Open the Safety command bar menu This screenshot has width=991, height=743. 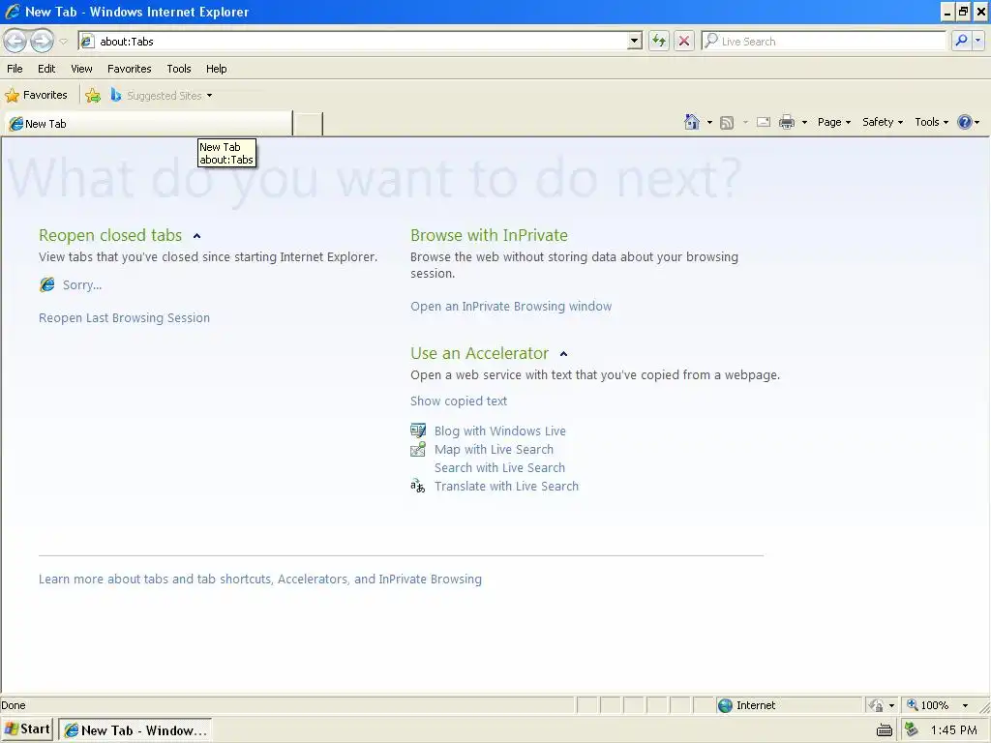(x=883, y=122)
